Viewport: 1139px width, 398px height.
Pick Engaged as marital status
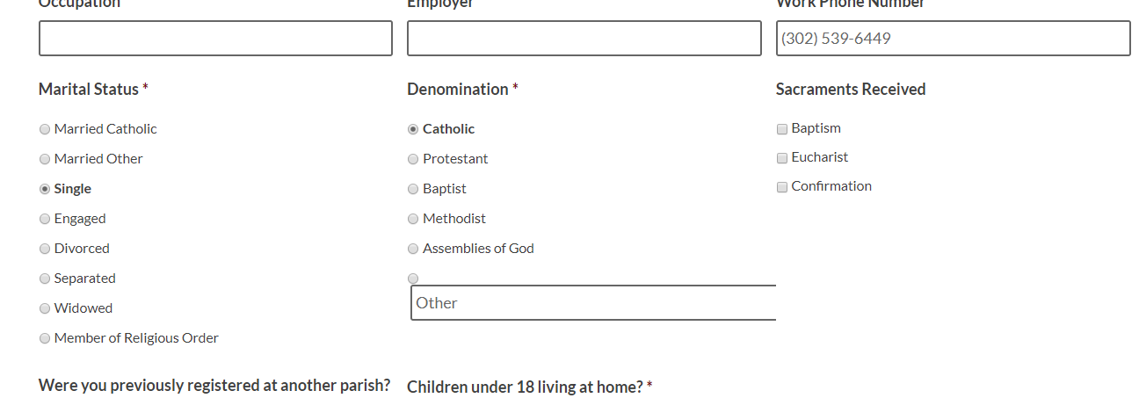[45, 219]
